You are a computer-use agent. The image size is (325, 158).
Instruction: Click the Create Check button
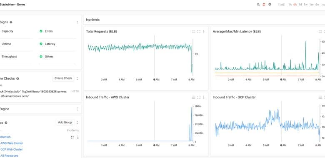63,78
